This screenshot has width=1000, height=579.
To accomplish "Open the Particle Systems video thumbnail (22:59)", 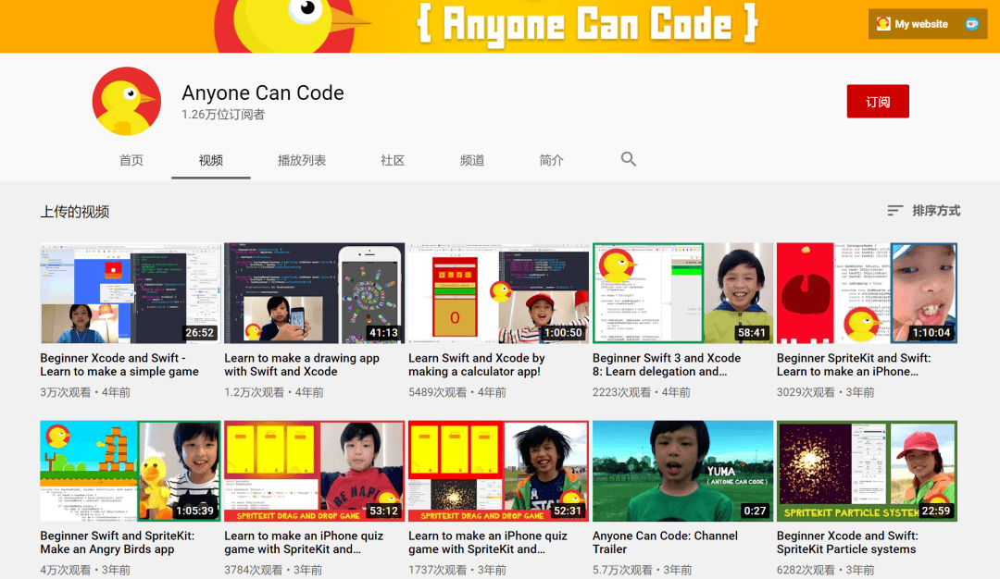I will (867, 471).
